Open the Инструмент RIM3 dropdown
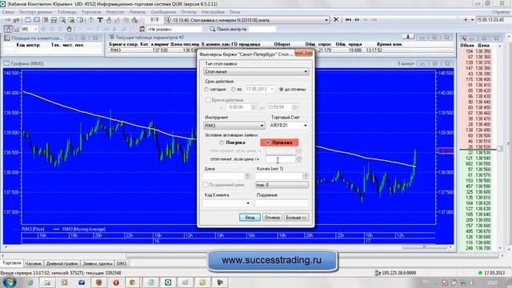This screenshot has height=288, width=512. pyautogui.click(x=234, y=126)
